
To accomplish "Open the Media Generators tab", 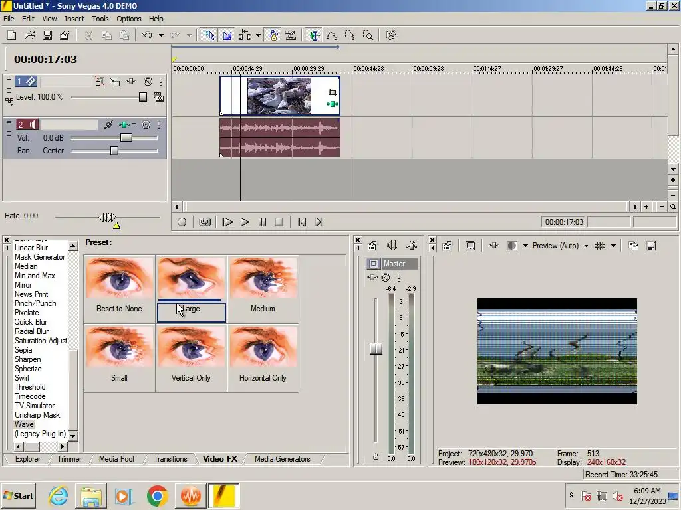I will pyautogui.click(x=282, y=459).
